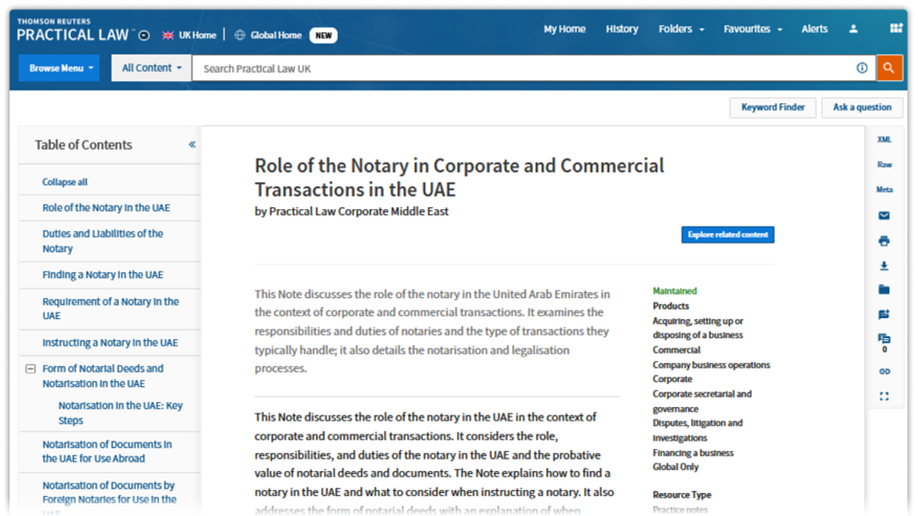Enter full screen mode icon
918x516 pixels.
tap(884, 396)
